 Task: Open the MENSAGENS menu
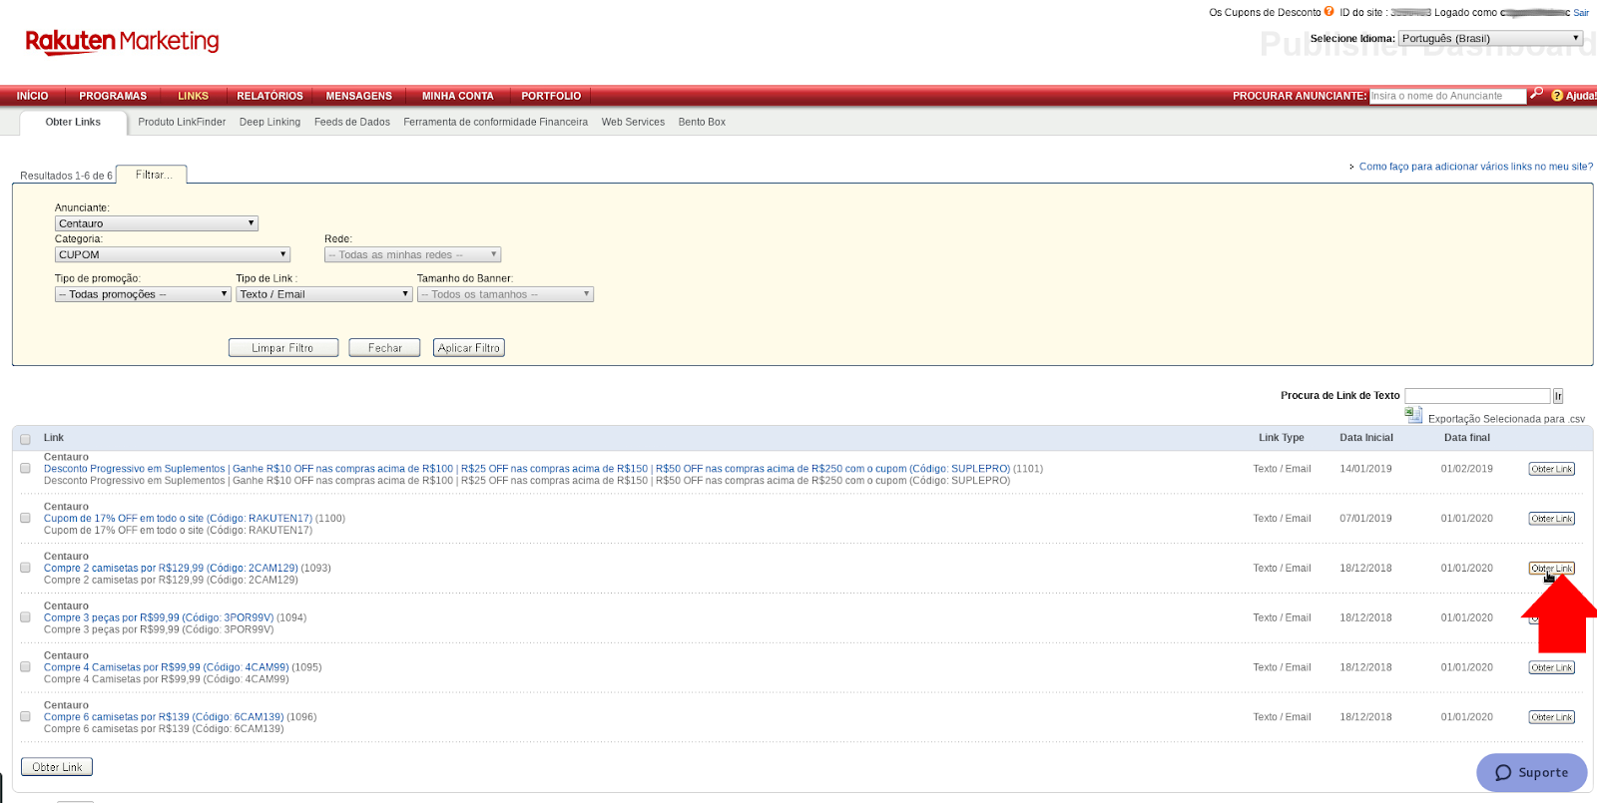(x=359, y=96)
